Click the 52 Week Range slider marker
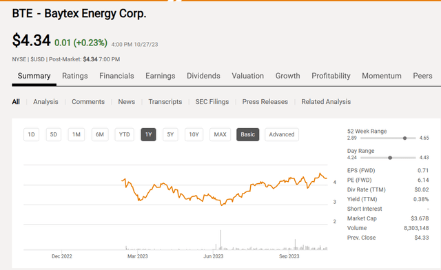441x270 pixels. (404, 138)
